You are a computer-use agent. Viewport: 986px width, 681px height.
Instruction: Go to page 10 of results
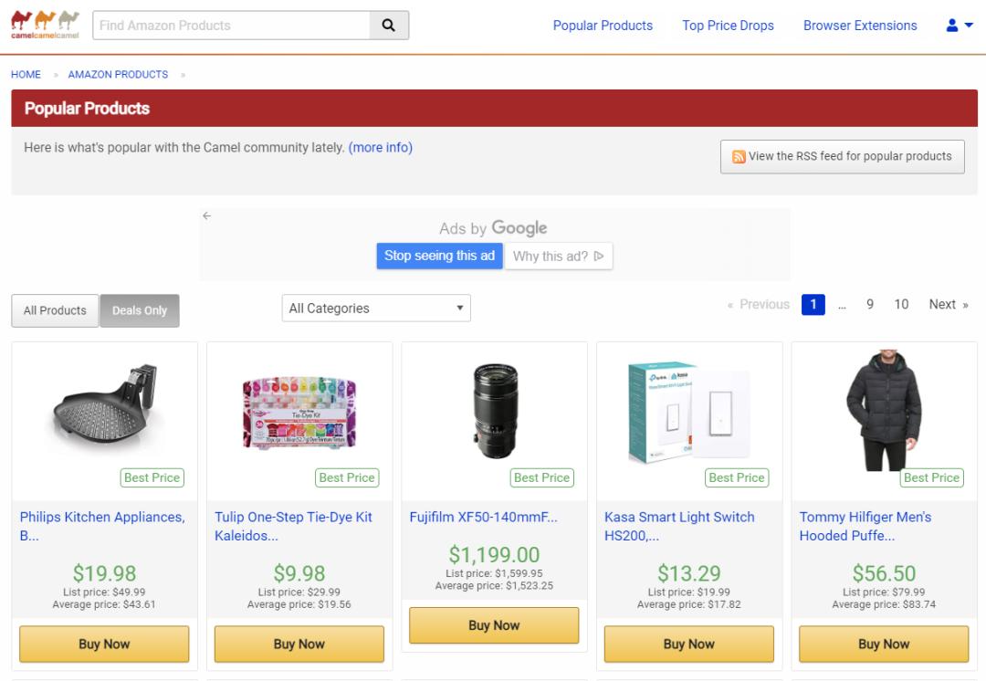901,305
